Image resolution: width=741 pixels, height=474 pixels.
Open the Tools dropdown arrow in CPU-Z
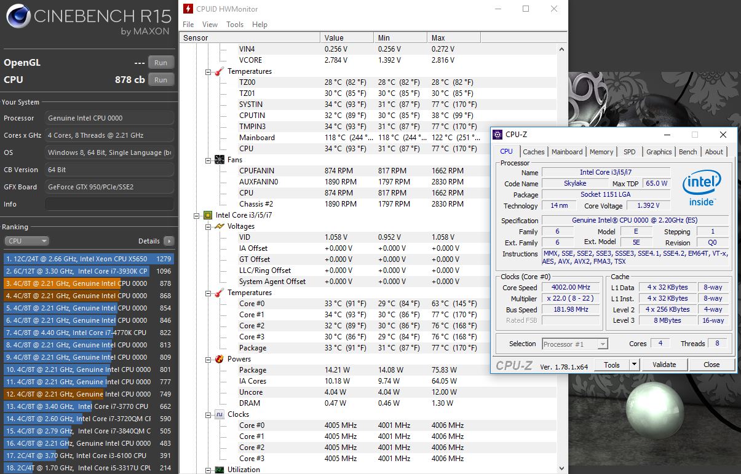pyautogui.click(x=635, y=365)
